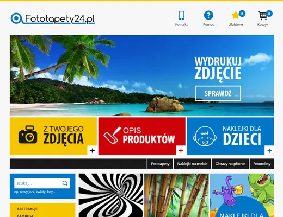The height and width of the screenshot is (217, 283).
Task: Open the Kontakt phone icon
Action: point(181,15)
